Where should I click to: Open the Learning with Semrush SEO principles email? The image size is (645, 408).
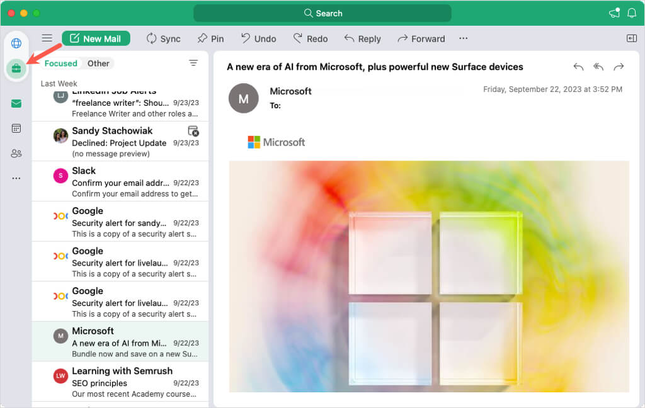point(120,382)
